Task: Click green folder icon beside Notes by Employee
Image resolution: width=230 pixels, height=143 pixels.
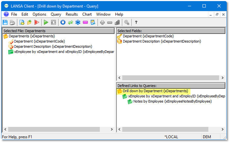Action: (x=130, y=102)
